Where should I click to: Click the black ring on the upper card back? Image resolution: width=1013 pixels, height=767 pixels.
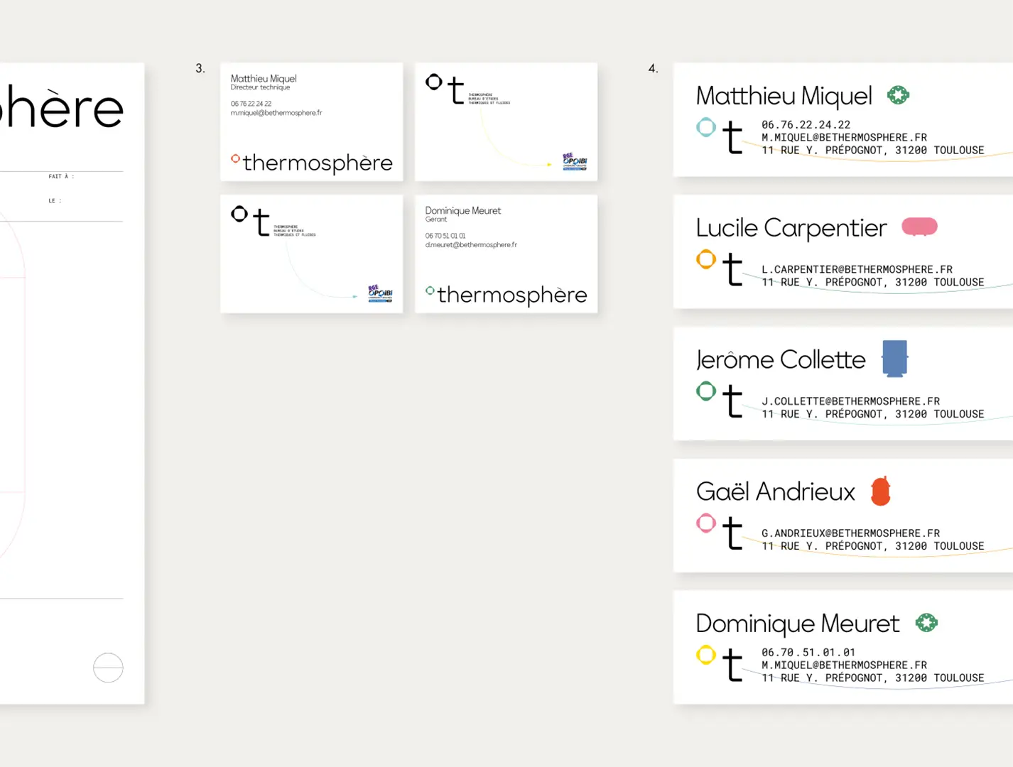433,82
